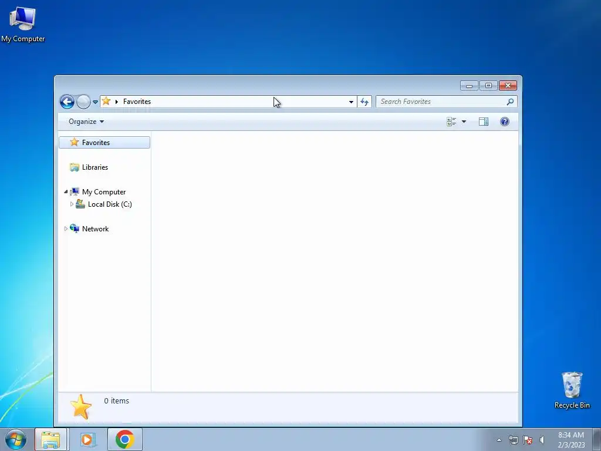Select Favorites text in the address bar

pyautogui.click(x=137, y=102)
